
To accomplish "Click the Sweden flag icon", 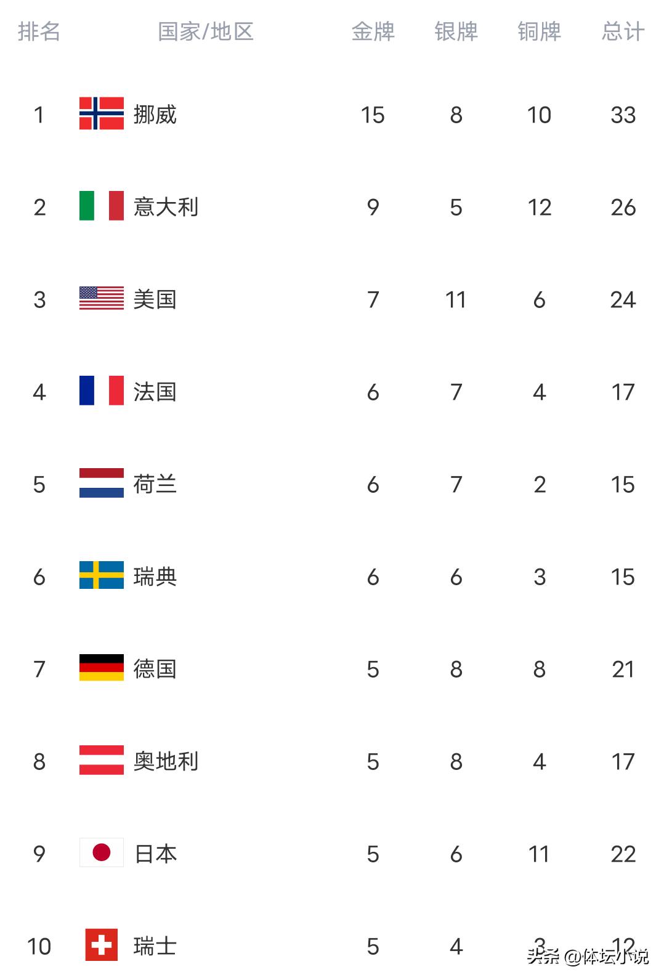I will (101, 576).
